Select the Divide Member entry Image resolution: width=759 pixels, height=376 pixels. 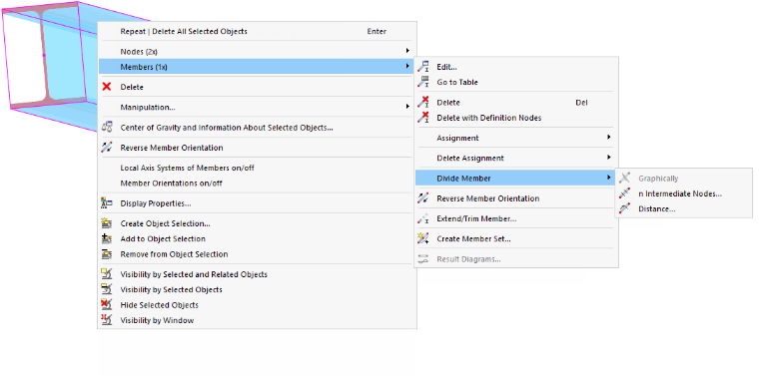[516, 179]
